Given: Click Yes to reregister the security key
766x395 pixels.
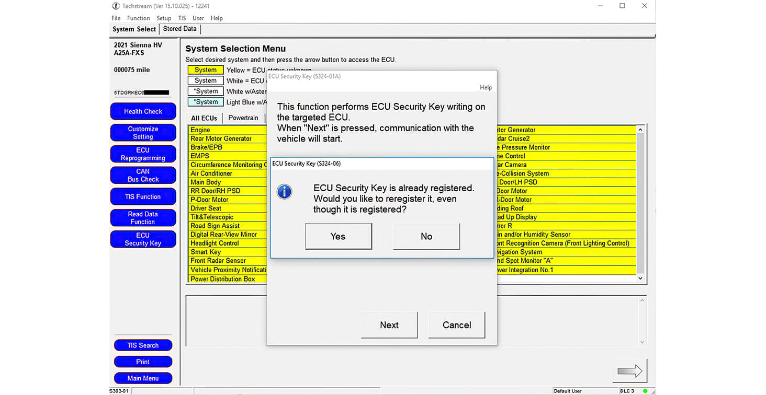Looking at the screenshot, I should click(339, 236).
